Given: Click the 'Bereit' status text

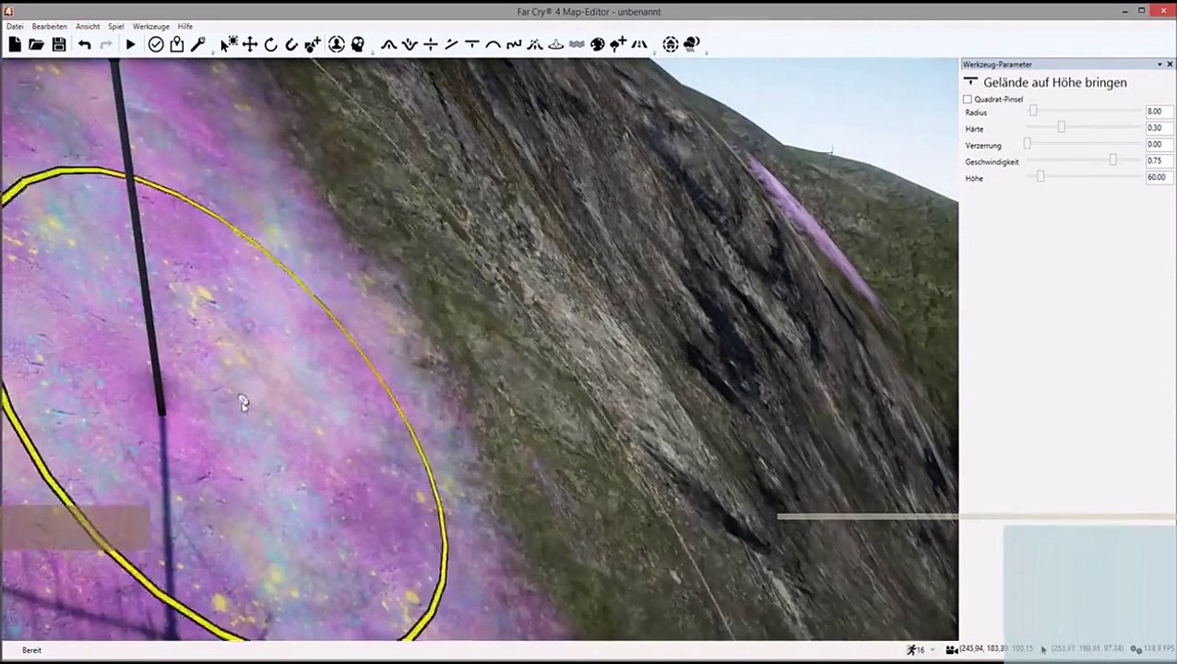Looking at the screenshot, I should point(31,650).
